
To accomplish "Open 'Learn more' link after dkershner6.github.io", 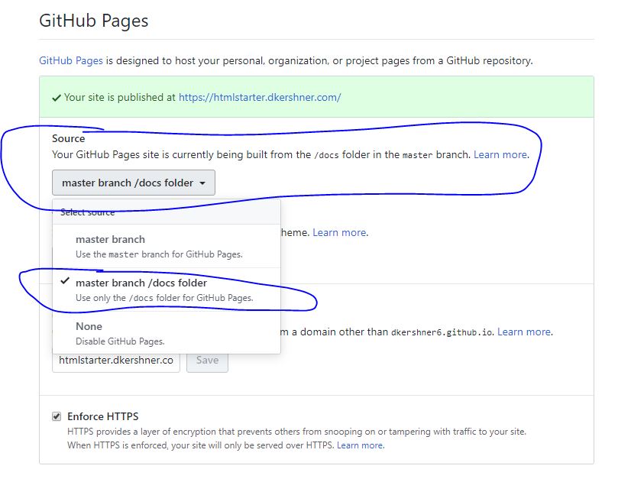I will 524,332.
